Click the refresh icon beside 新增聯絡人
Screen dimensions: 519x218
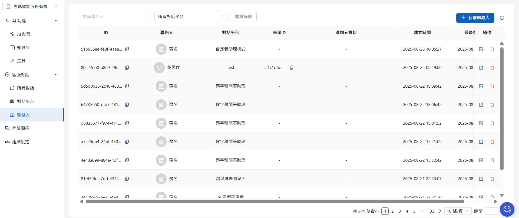tap(502, 18)
